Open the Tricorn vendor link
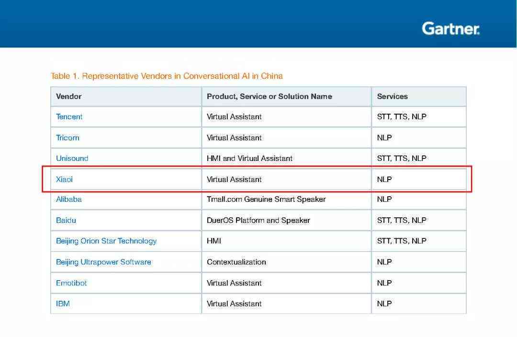 click(x=67, y=138)
